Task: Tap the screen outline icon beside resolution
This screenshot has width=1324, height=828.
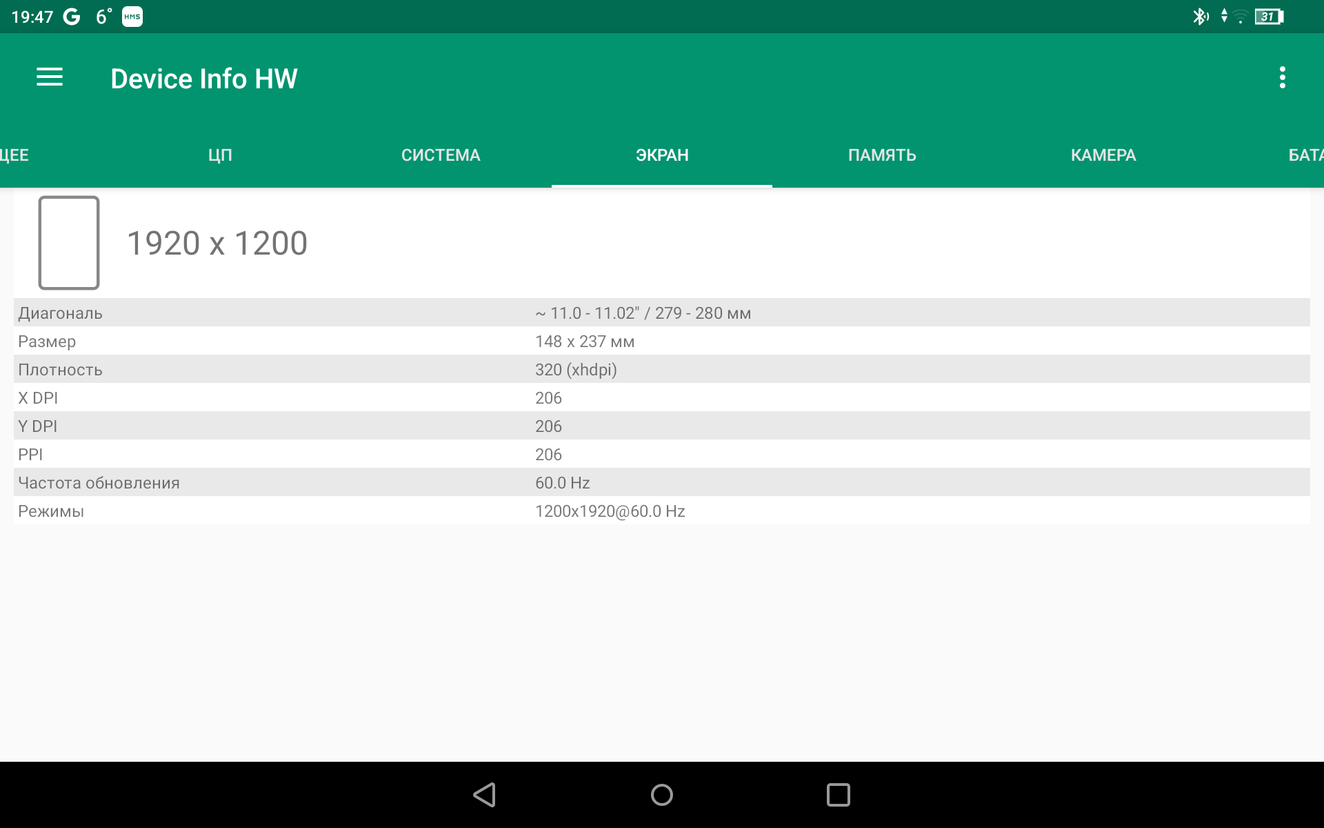Action: coord(69,243)
